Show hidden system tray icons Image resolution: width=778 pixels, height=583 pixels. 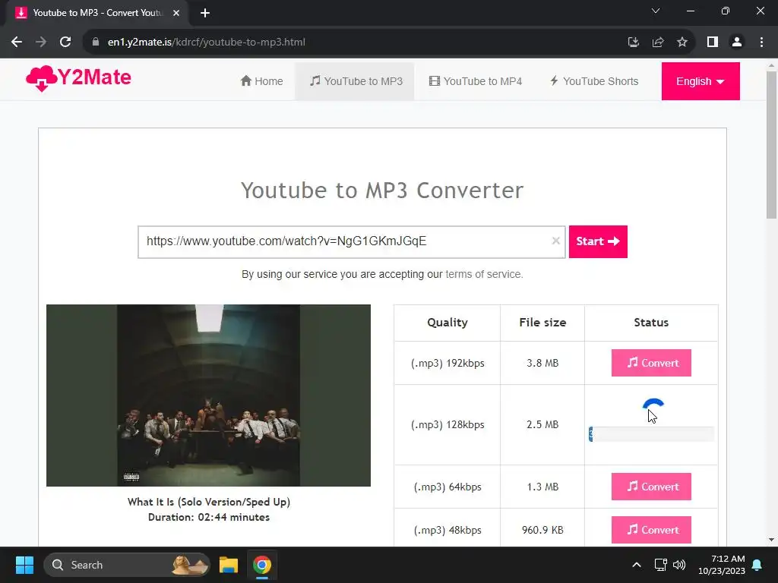pos(637,565)
